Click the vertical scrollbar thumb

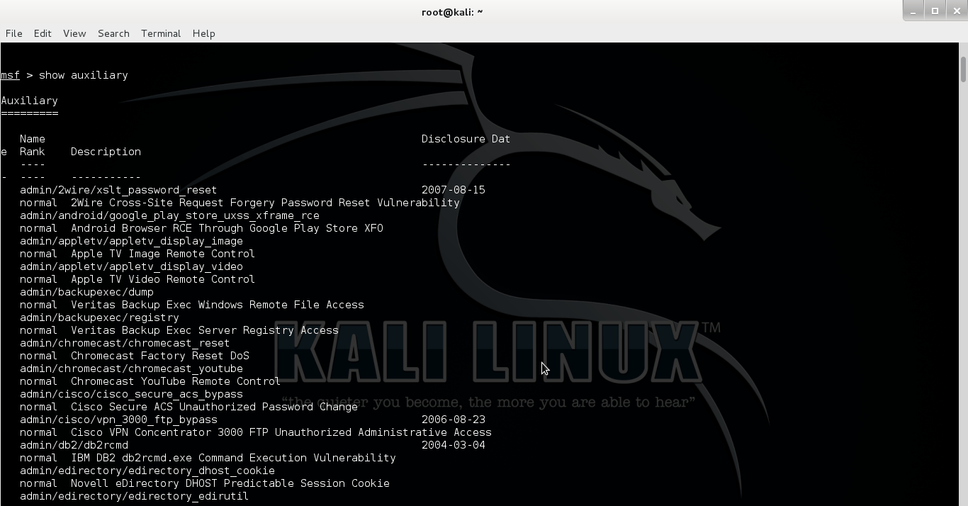(x=963, y=69)
